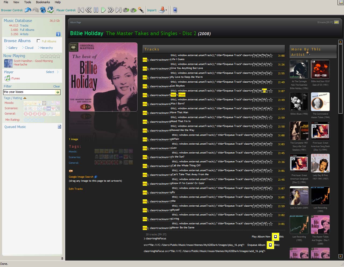Toggle the heart scenario tag in sidebar filter

click(53, 108)
